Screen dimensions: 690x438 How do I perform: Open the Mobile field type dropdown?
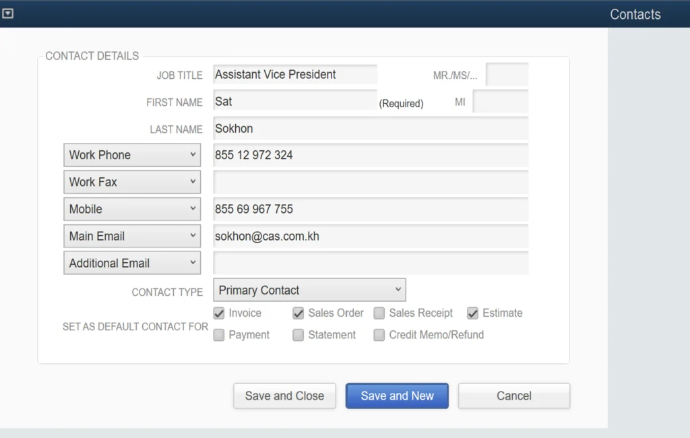pos(131,209)
